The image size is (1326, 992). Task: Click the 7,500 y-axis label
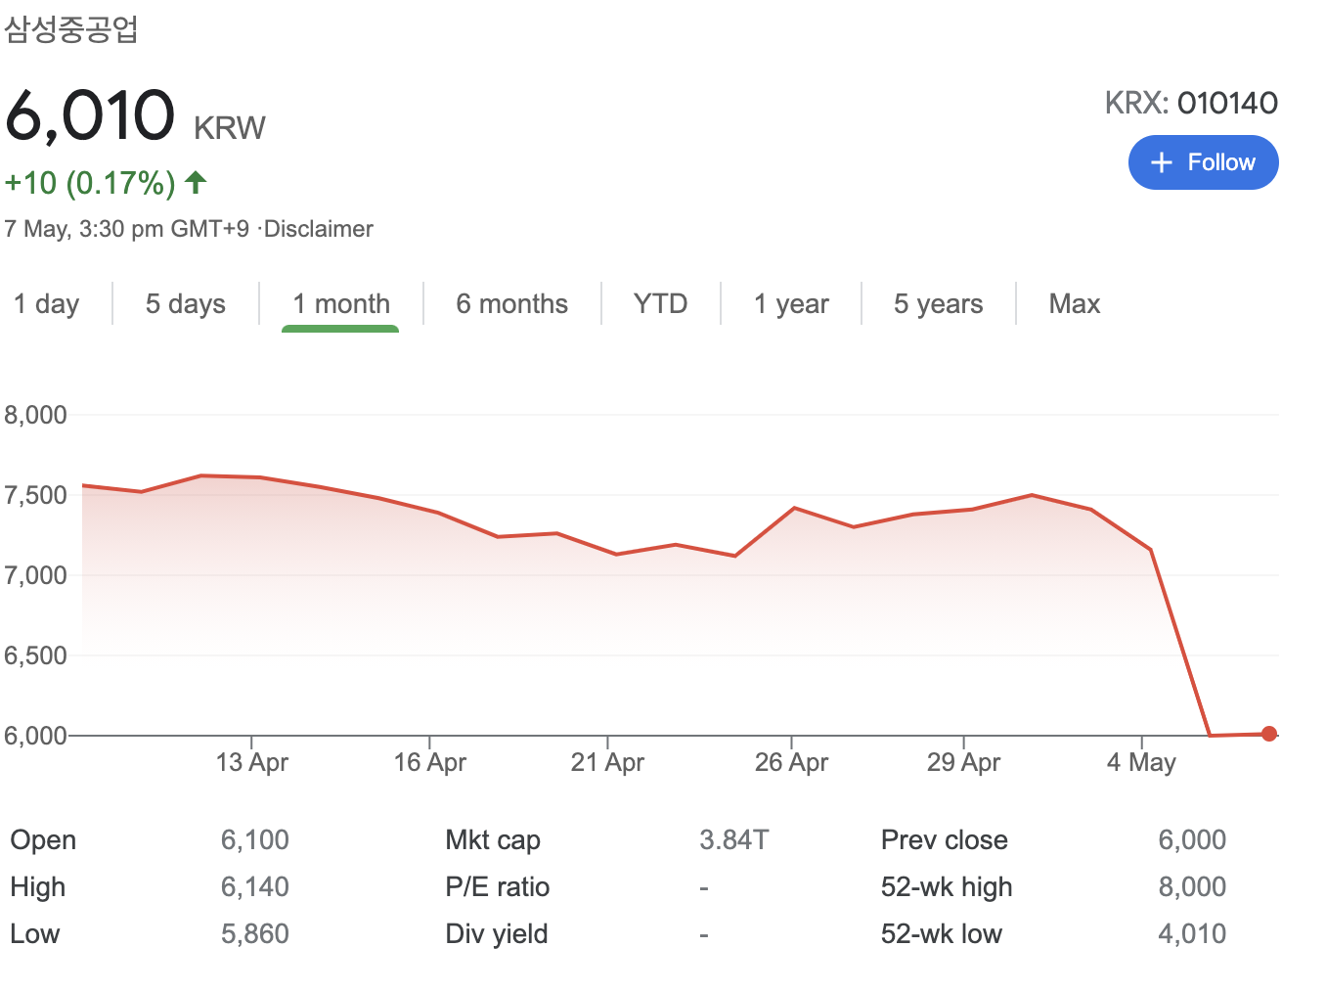pyautogui.click(x=36, y=495)
